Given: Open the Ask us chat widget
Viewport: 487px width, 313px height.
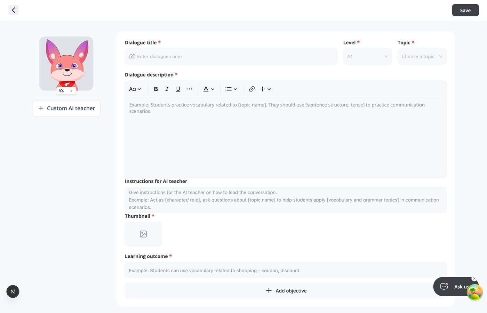Looking at the screenshot, I should click(452, 287).
